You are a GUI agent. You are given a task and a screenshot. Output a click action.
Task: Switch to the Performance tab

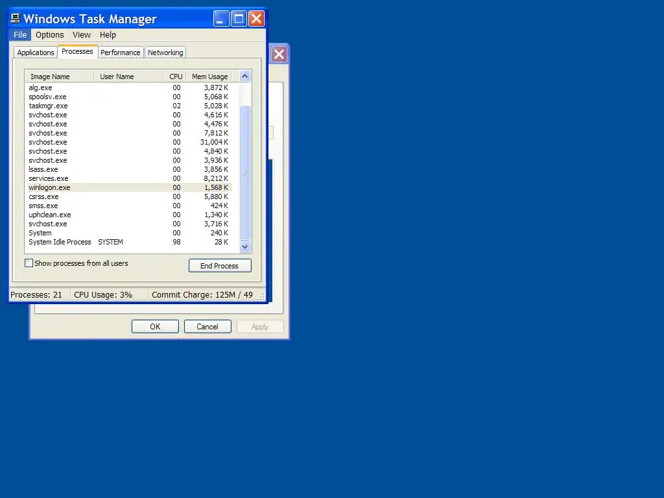coord(120,53)
